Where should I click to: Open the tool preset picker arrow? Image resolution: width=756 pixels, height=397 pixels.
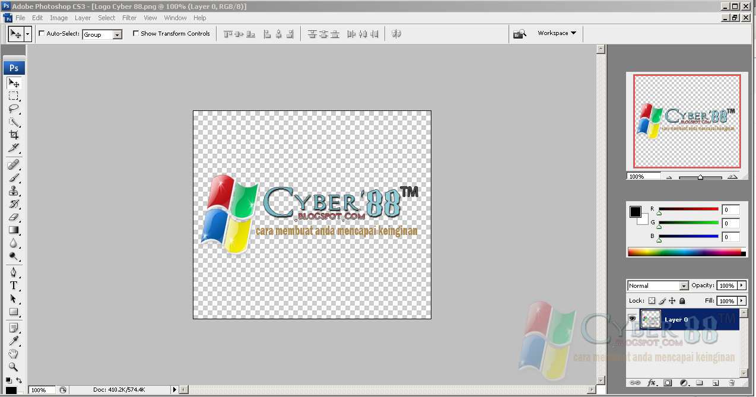(27, 34)
